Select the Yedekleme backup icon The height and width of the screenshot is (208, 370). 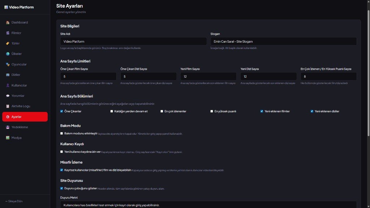[8, 127]
